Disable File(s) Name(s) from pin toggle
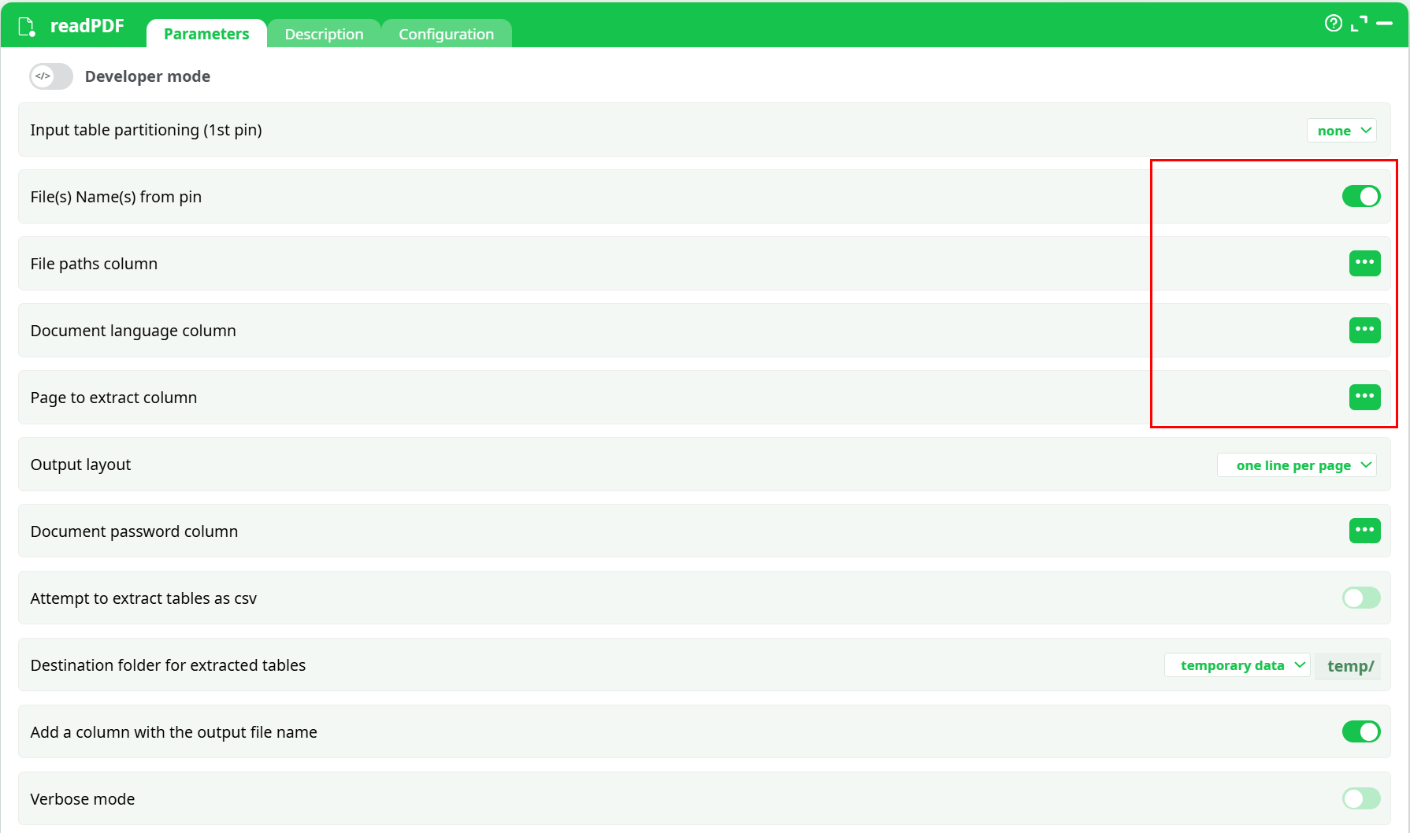Image resolution: width=1410 pixels, height=833 pixels. 1360,196
